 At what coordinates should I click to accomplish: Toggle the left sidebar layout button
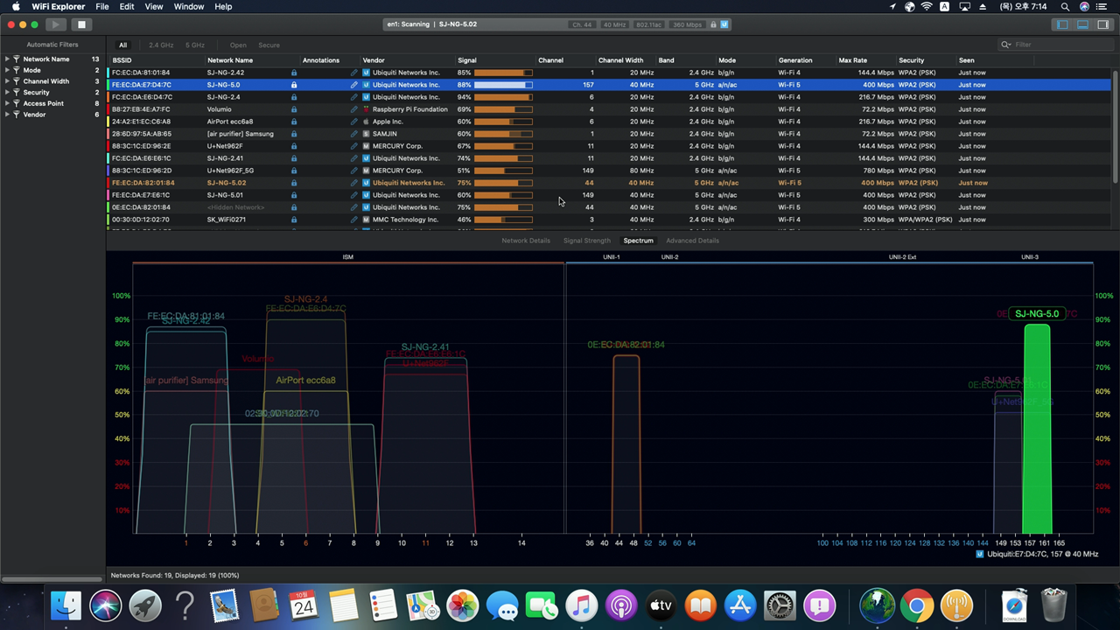click(x=1062, y=24)
